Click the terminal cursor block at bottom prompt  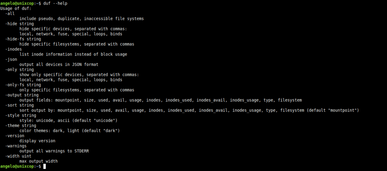45,166
